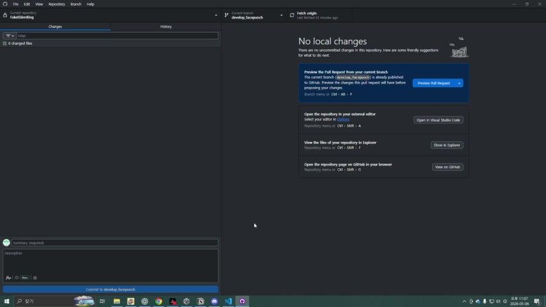The height and width of the screenshot is (307, 546).
Task: Click Commit to develop_facepunch button
Action: (x=110, y=289)
